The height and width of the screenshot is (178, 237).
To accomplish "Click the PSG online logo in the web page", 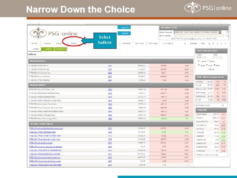I will (54, 33).
